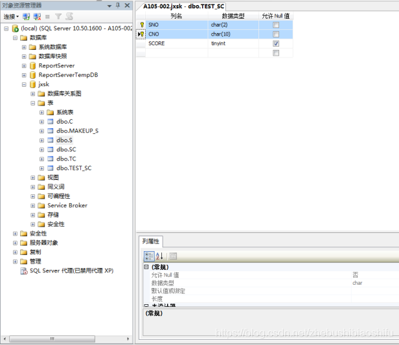Viewport: 399px width, 345px height.
Task: Click the Object Explorer horizontal scrollbar thumb
Action: click(52, 339)
